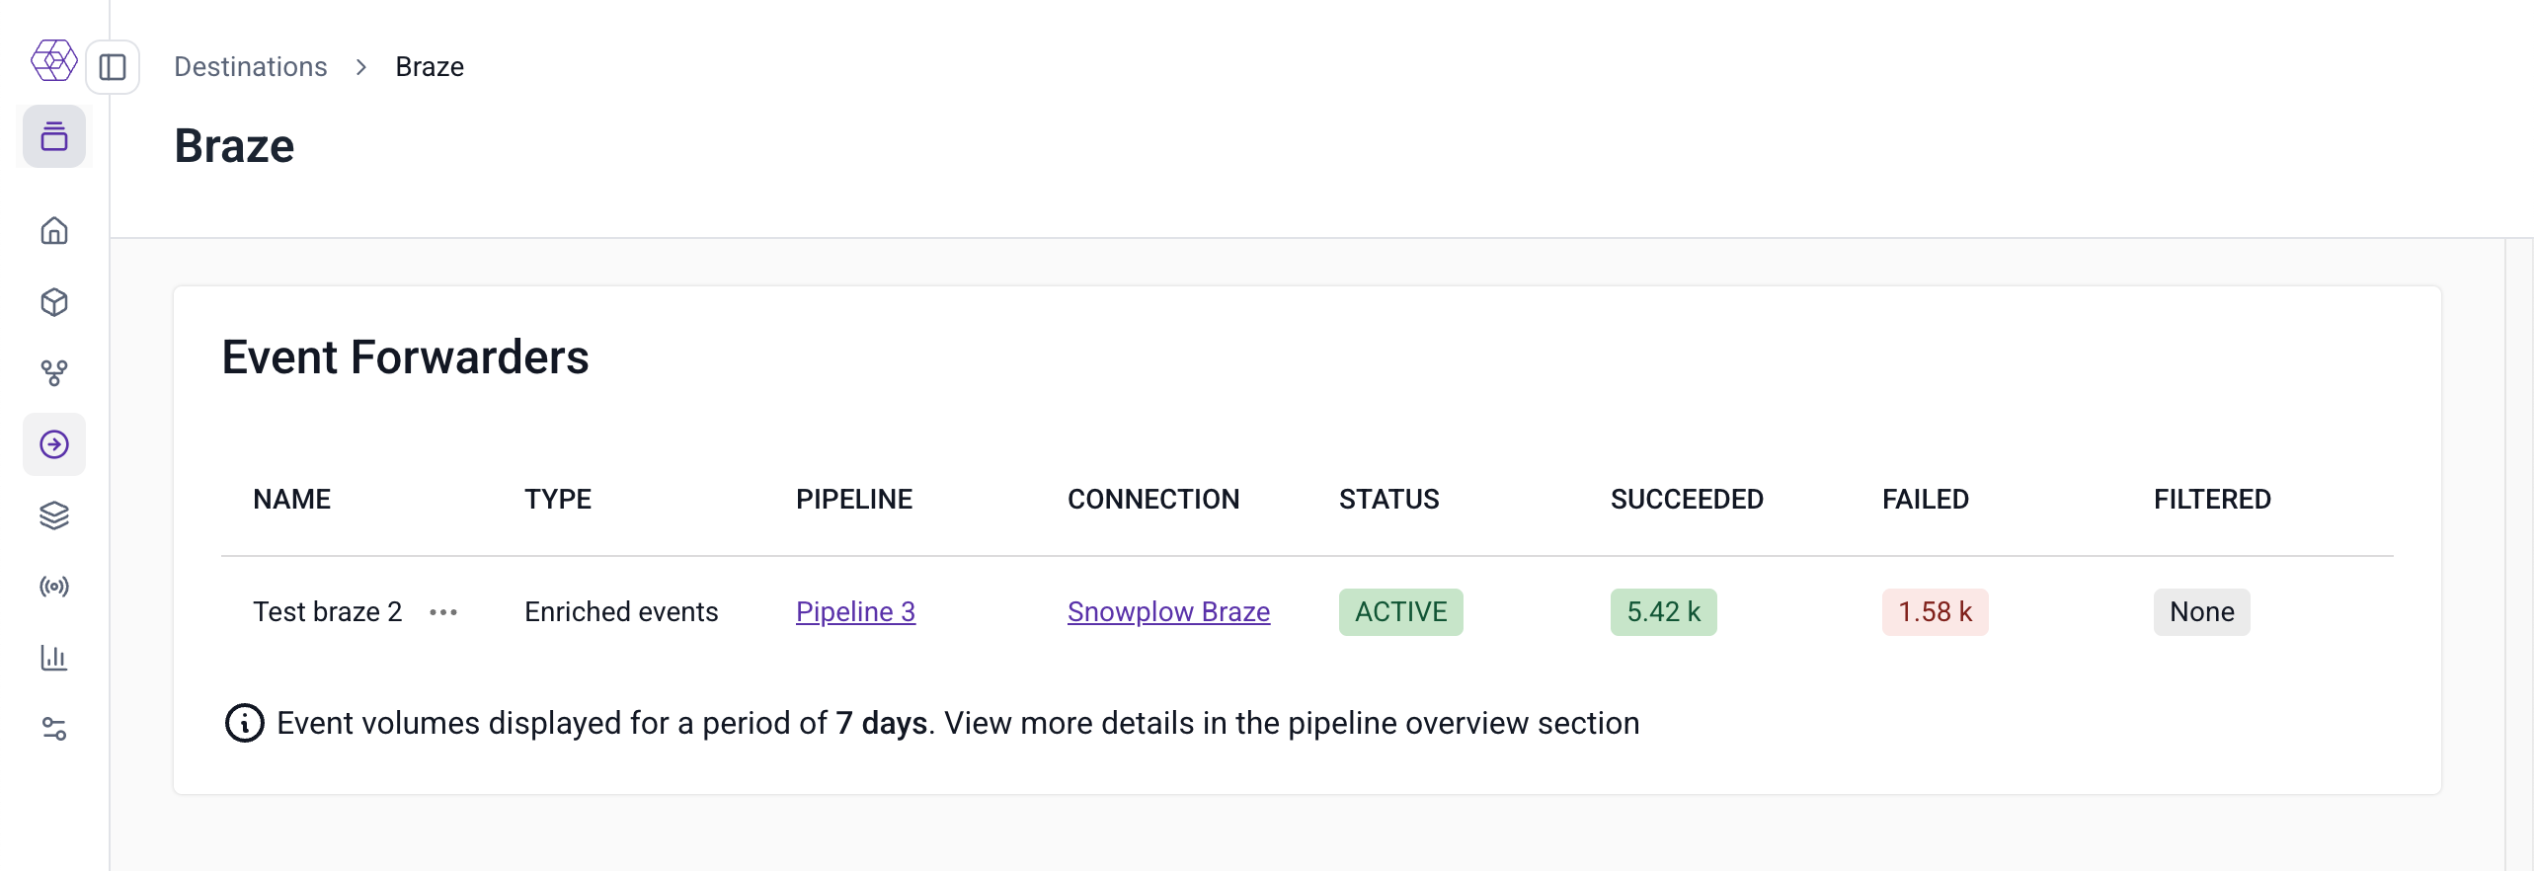Select the data structures cube icon

(53, 302)
